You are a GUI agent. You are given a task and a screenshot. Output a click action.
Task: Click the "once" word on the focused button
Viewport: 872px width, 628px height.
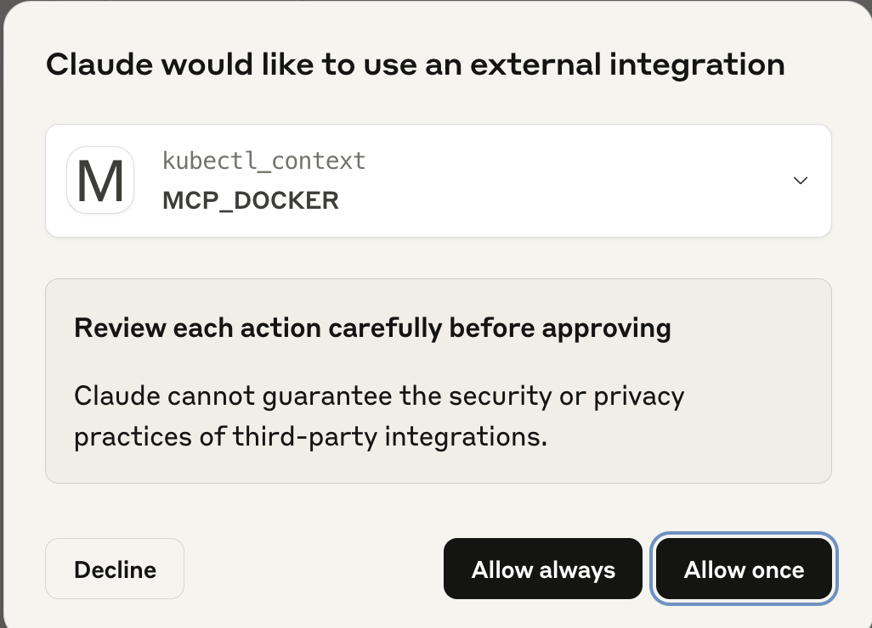(x=778, y=570)
